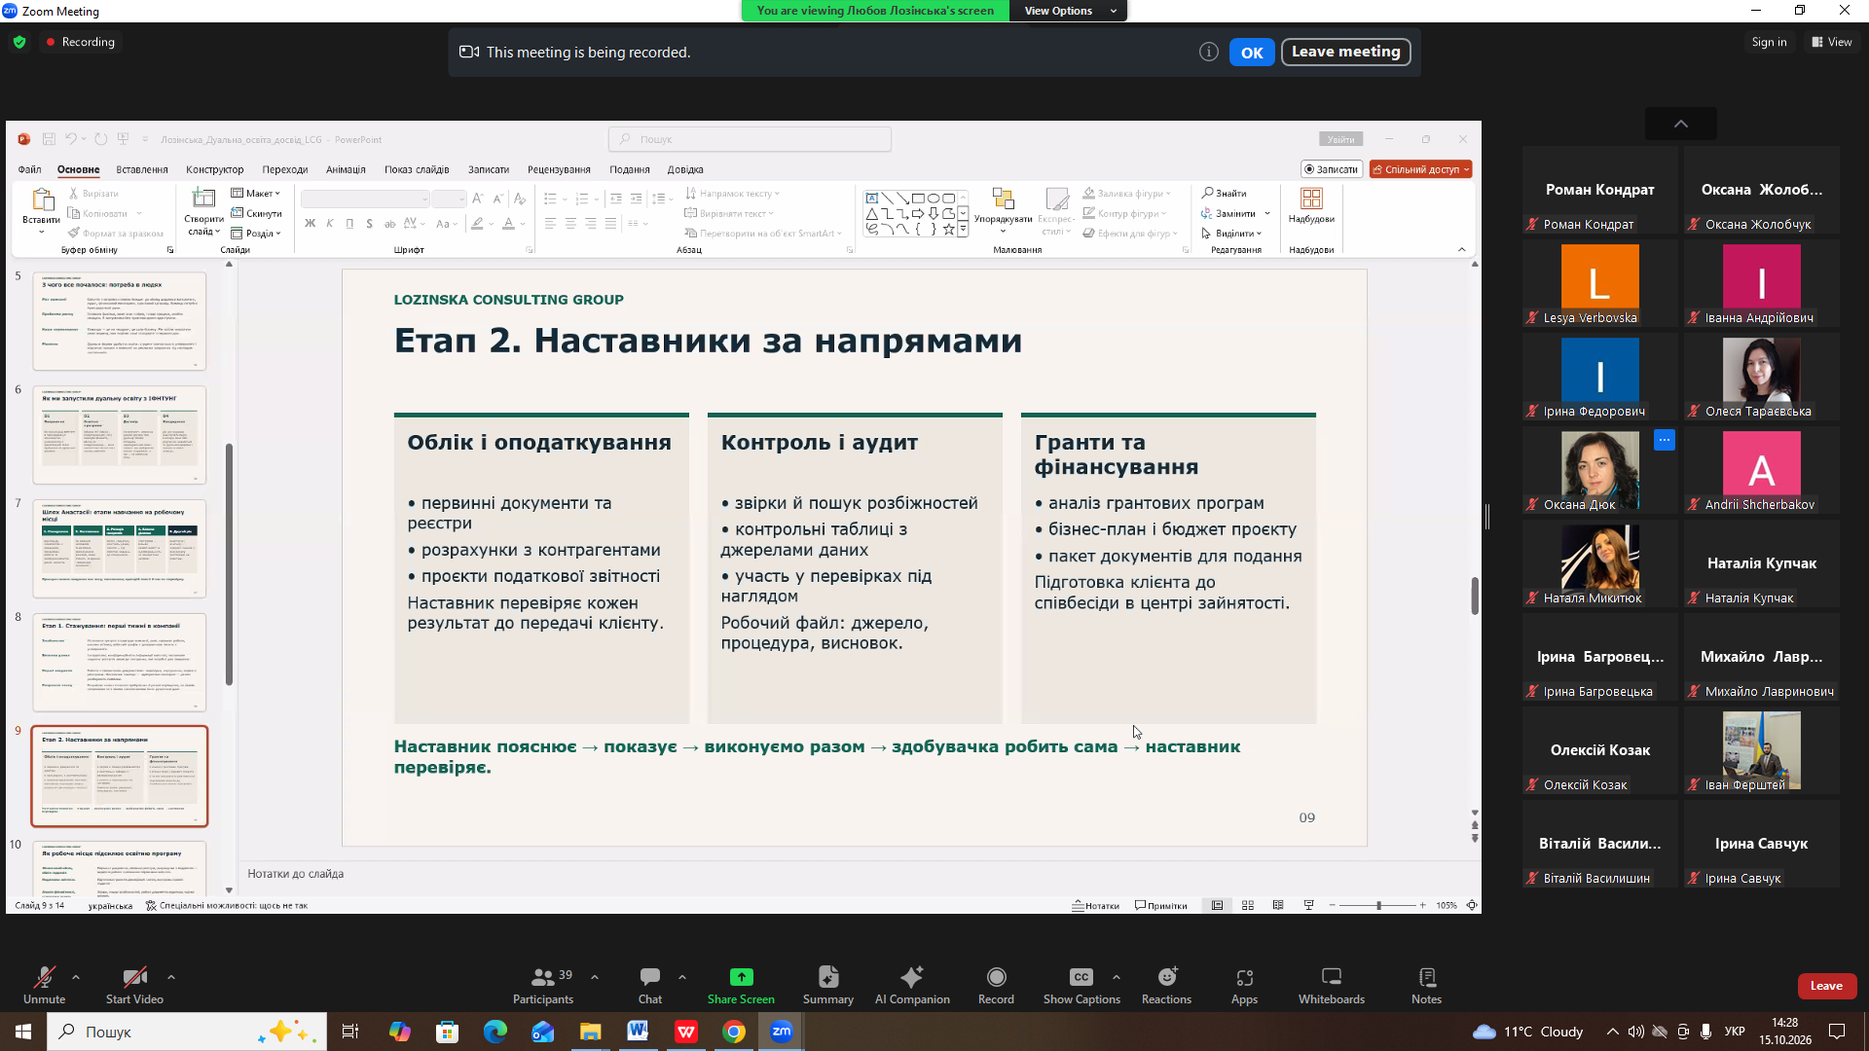This screenshot has height=1051, width=1869.
Task: Start Video in Zoom toolbar
Action: click(134, 985)
